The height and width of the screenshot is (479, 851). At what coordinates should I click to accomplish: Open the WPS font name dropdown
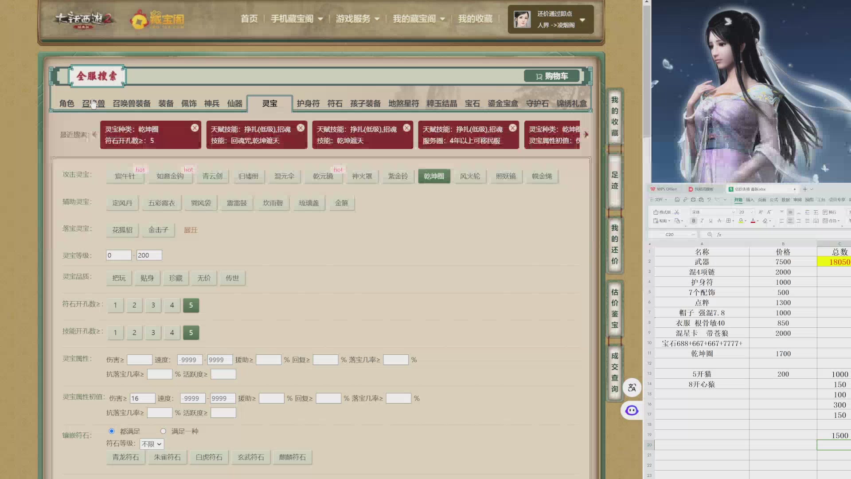click(733, 212)
